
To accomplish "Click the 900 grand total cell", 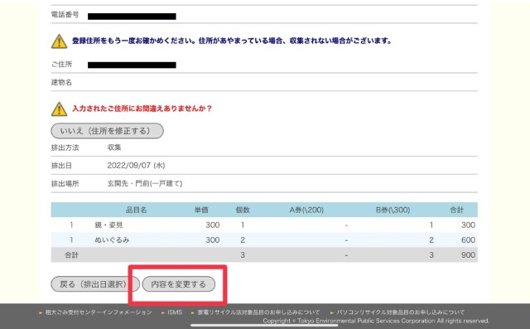I will click(468, 255).
